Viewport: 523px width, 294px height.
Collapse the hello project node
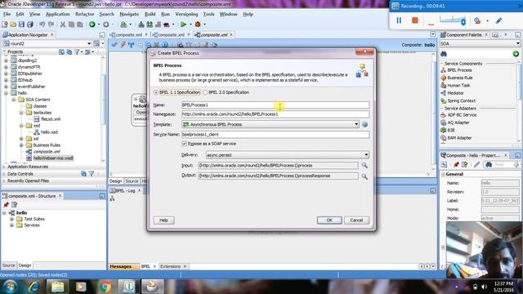[x=6, y=93]
